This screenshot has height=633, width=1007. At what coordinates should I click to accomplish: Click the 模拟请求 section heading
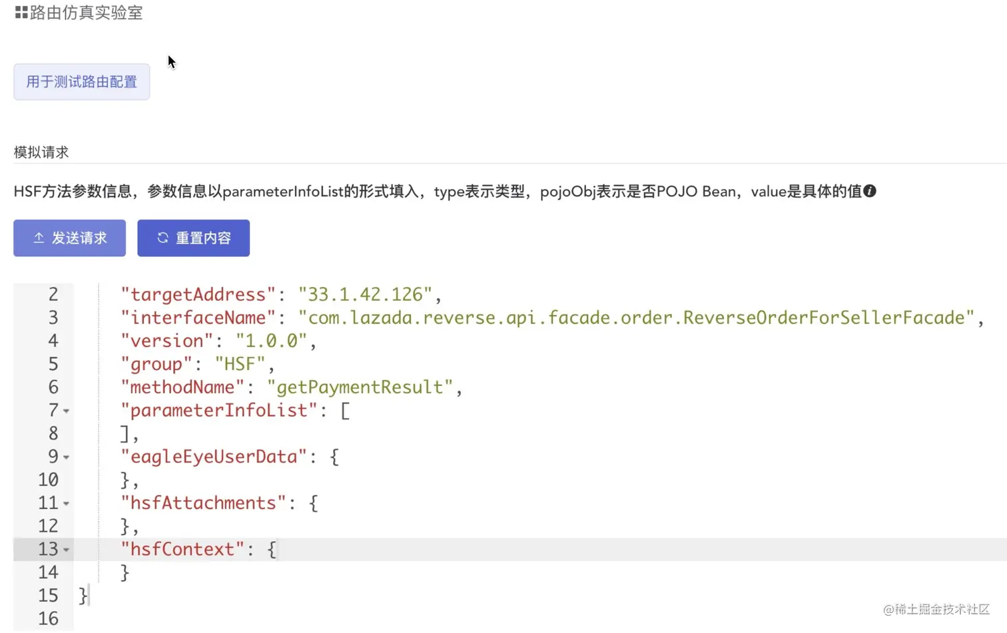tap(41, 152)
